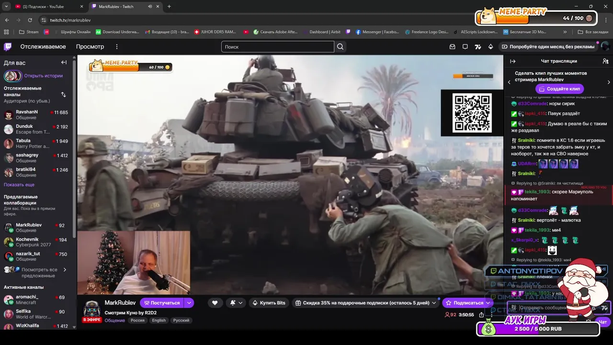Open Отслеживаемое in Twitch navigation
Image resolution: width=613 pixels, height=345 pixels.
click(43, 46)
